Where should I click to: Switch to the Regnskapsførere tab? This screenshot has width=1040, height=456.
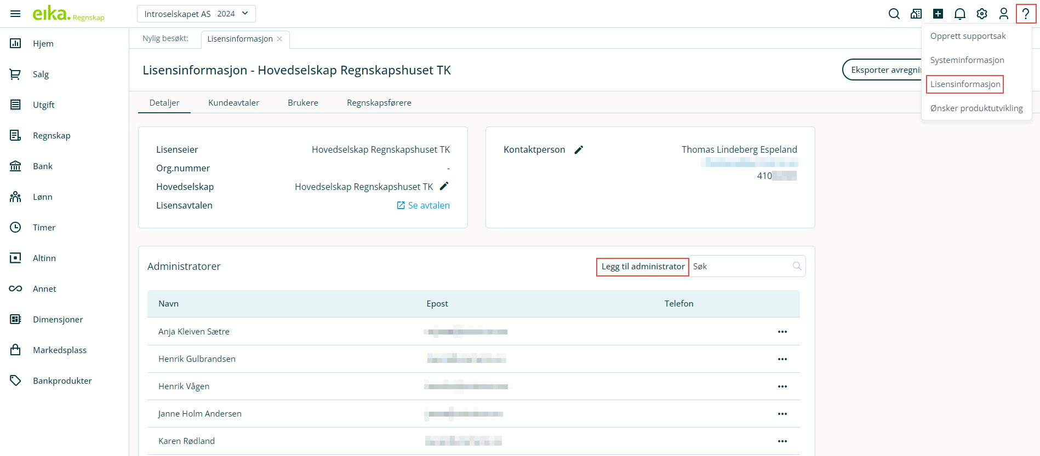(379, 103)
